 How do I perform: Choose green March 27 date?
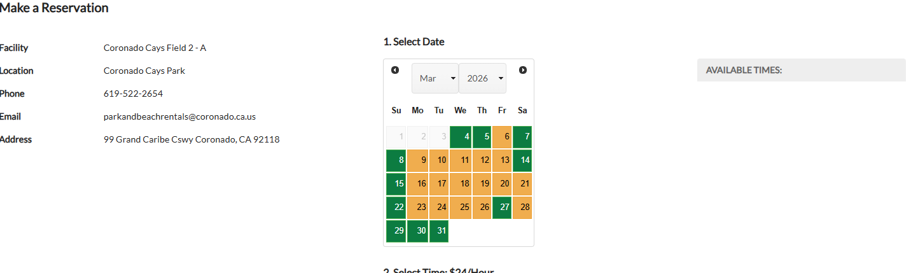(x=502, y=207)
